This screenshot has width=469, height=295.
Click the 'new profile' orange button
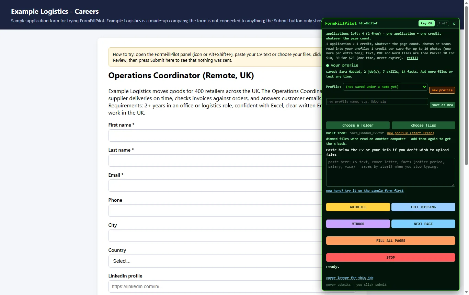[x=442, y=90]
